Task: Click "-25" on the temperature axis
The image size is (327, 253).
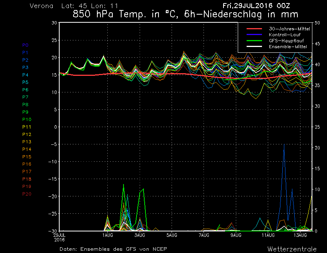Action: point(53,214)
